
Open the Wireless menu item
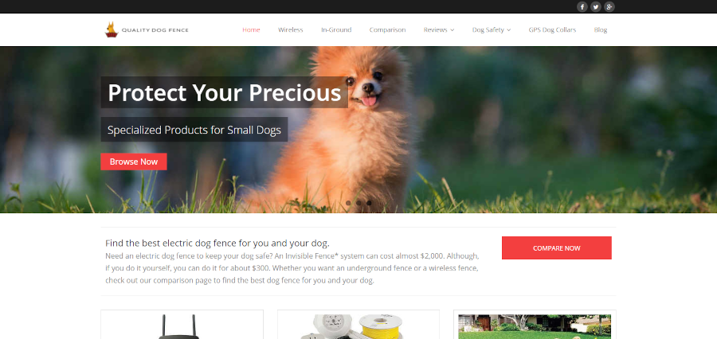[x=290, y=29]
